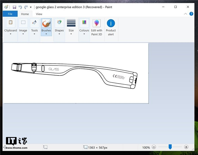
Task: Click the selection size icon in status bar
Action: coord(45,147)
